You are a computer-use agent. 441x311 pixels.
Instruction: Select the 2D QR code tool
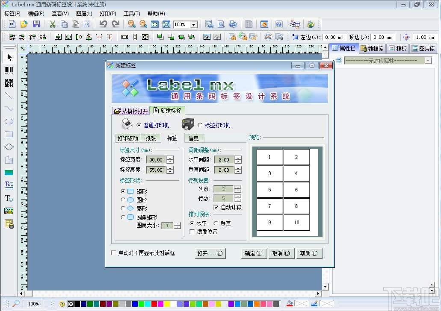pos(9,83)
